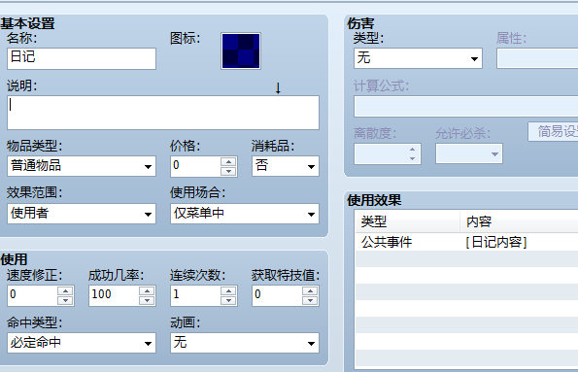Increase 成功几率 with the up arrow
Viewport: 578px width, 372px height.
pyautogui.click(x=147, y=290)
